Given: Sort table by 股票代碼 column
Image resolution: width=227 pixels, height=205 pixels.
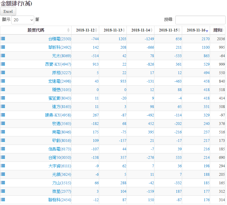Looking at the screenshot, I should coord(36,30).
